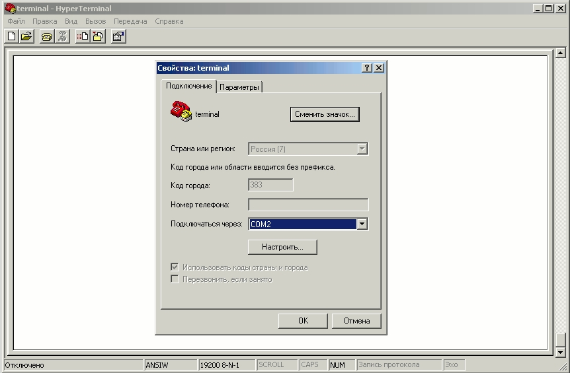570x373 pixels.
Task: Click the Properties toolbar icon
Action: point(118,36)
